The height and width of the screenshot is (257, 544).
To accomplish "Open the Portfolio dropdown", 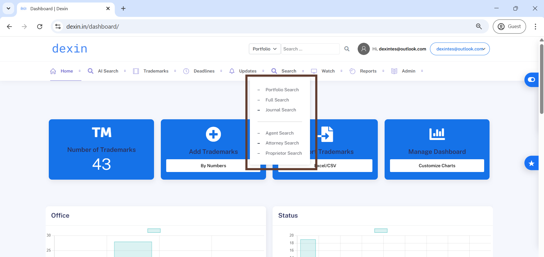I will point(264,49).
